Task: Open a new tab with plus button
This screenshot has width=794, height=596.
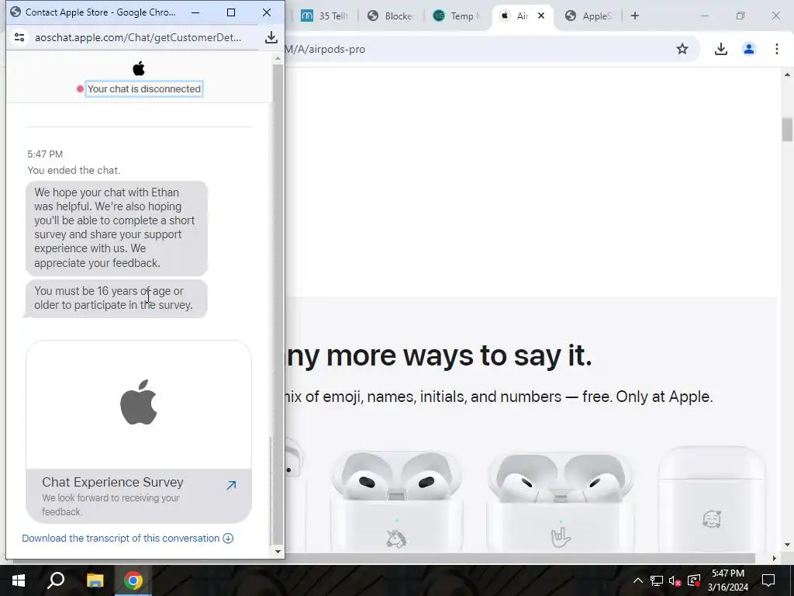Action: pyautogui.click(x=634, y=16)
